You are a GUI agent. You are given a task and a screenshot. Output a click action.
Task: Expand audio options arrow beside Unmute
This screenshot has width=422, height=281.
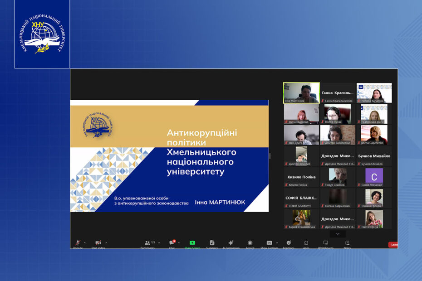tap(85, 242)
